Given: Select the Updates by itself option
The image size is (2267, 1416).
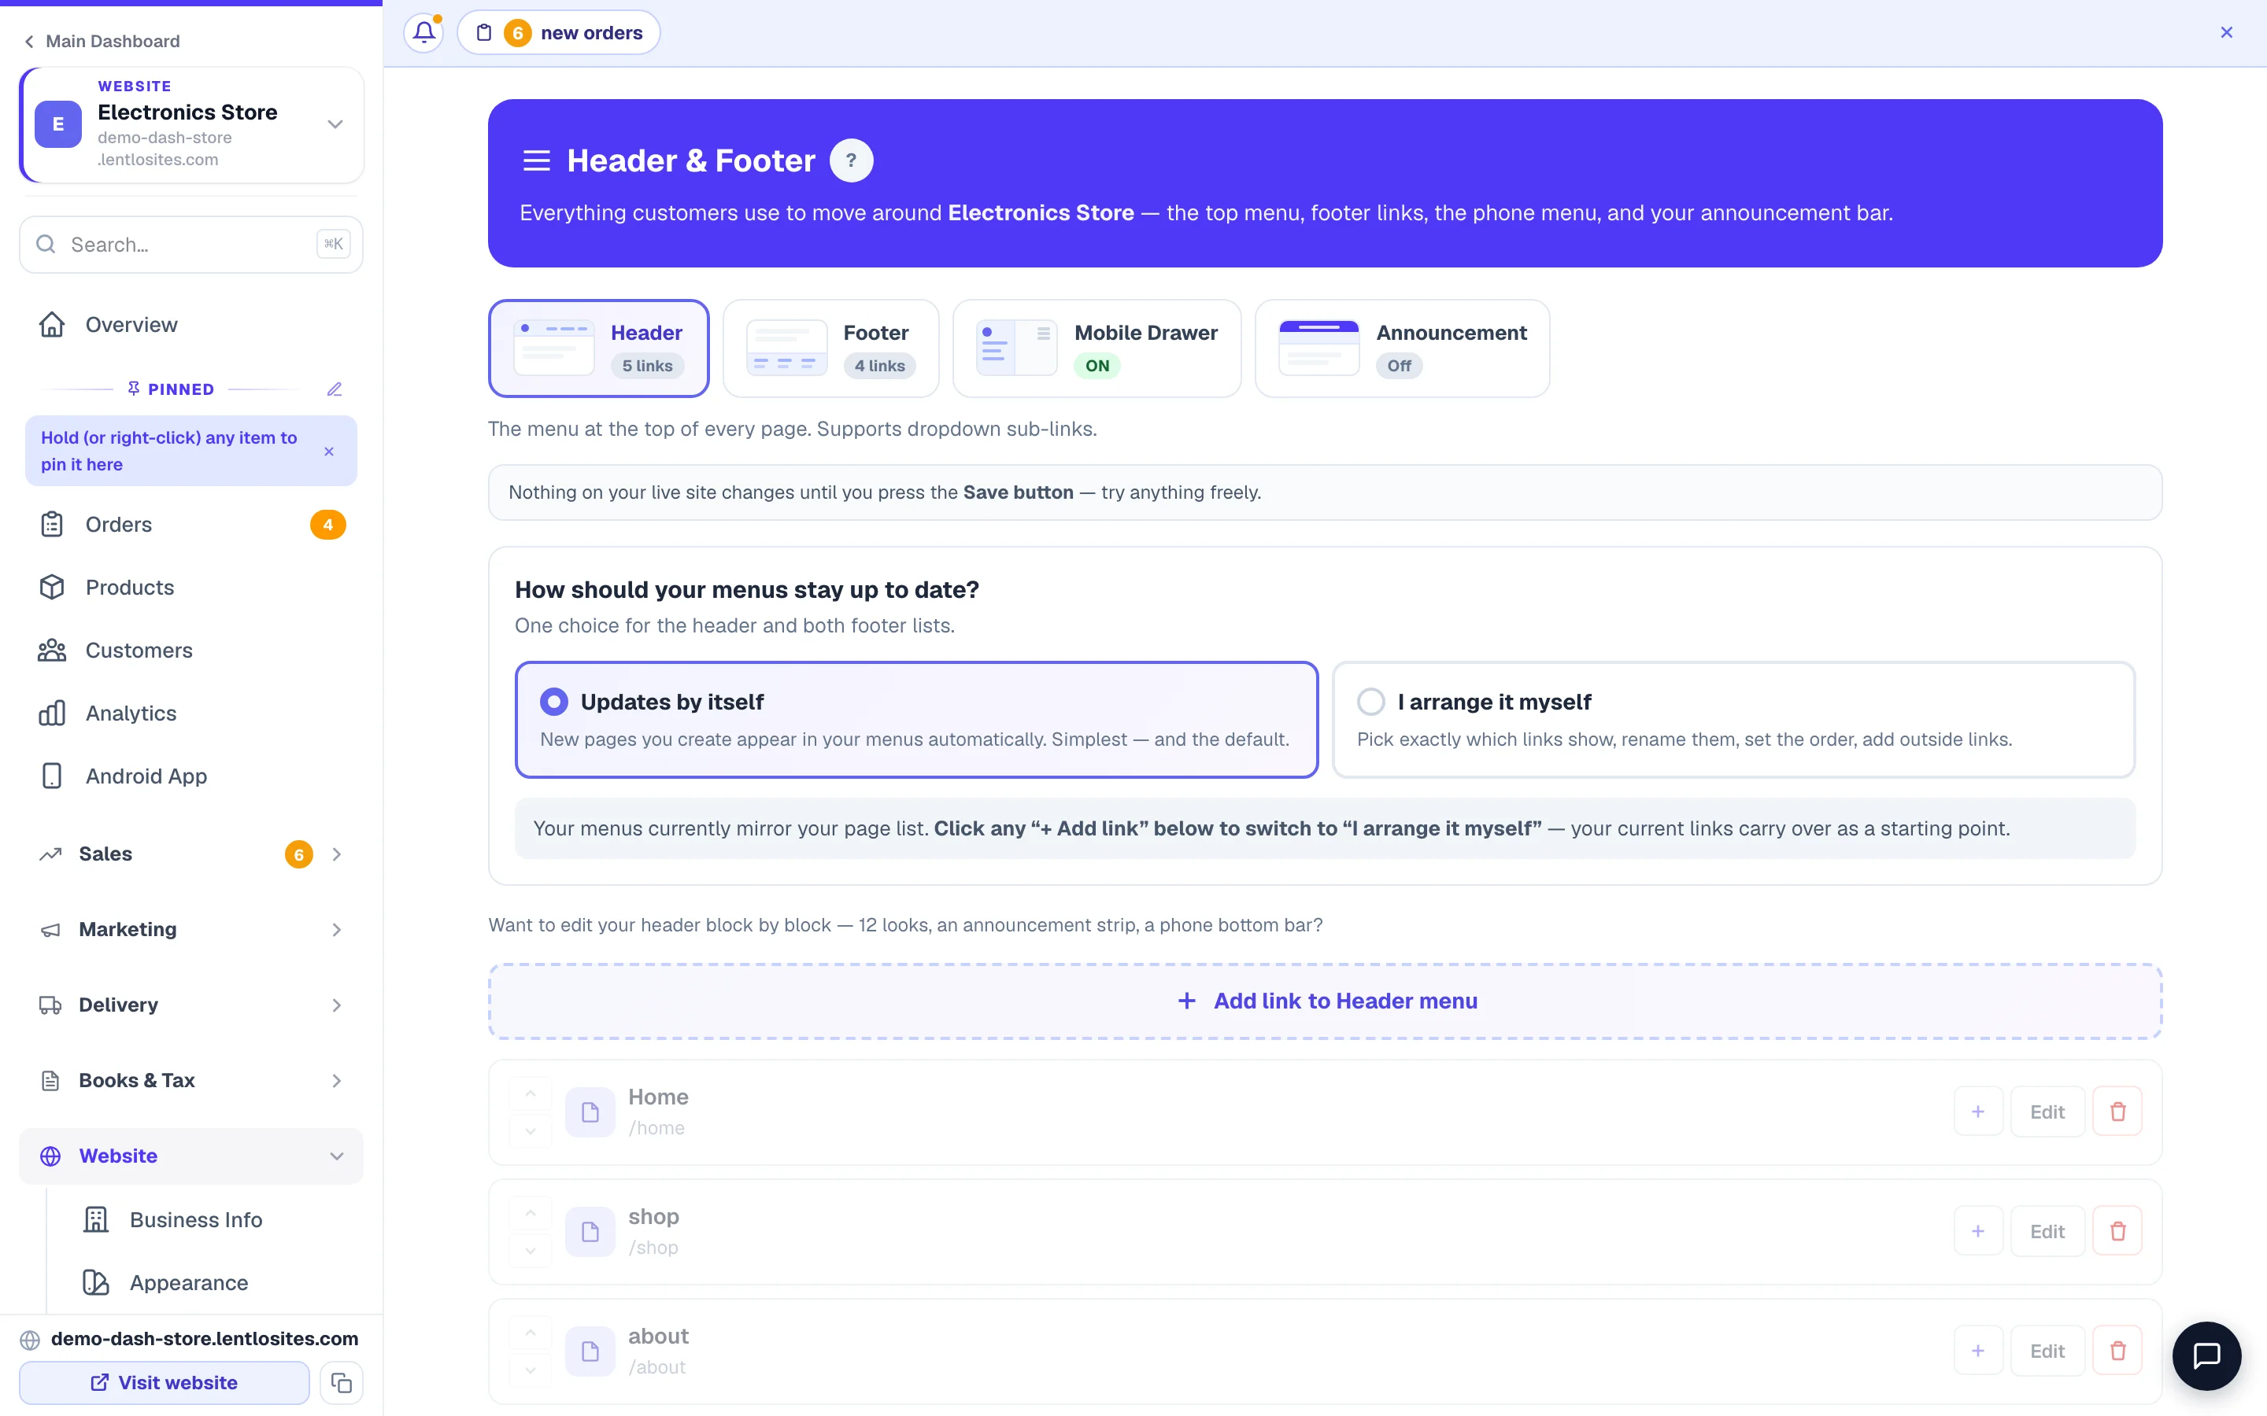Looking at the screenshot, I should click(x=917, y=720).
